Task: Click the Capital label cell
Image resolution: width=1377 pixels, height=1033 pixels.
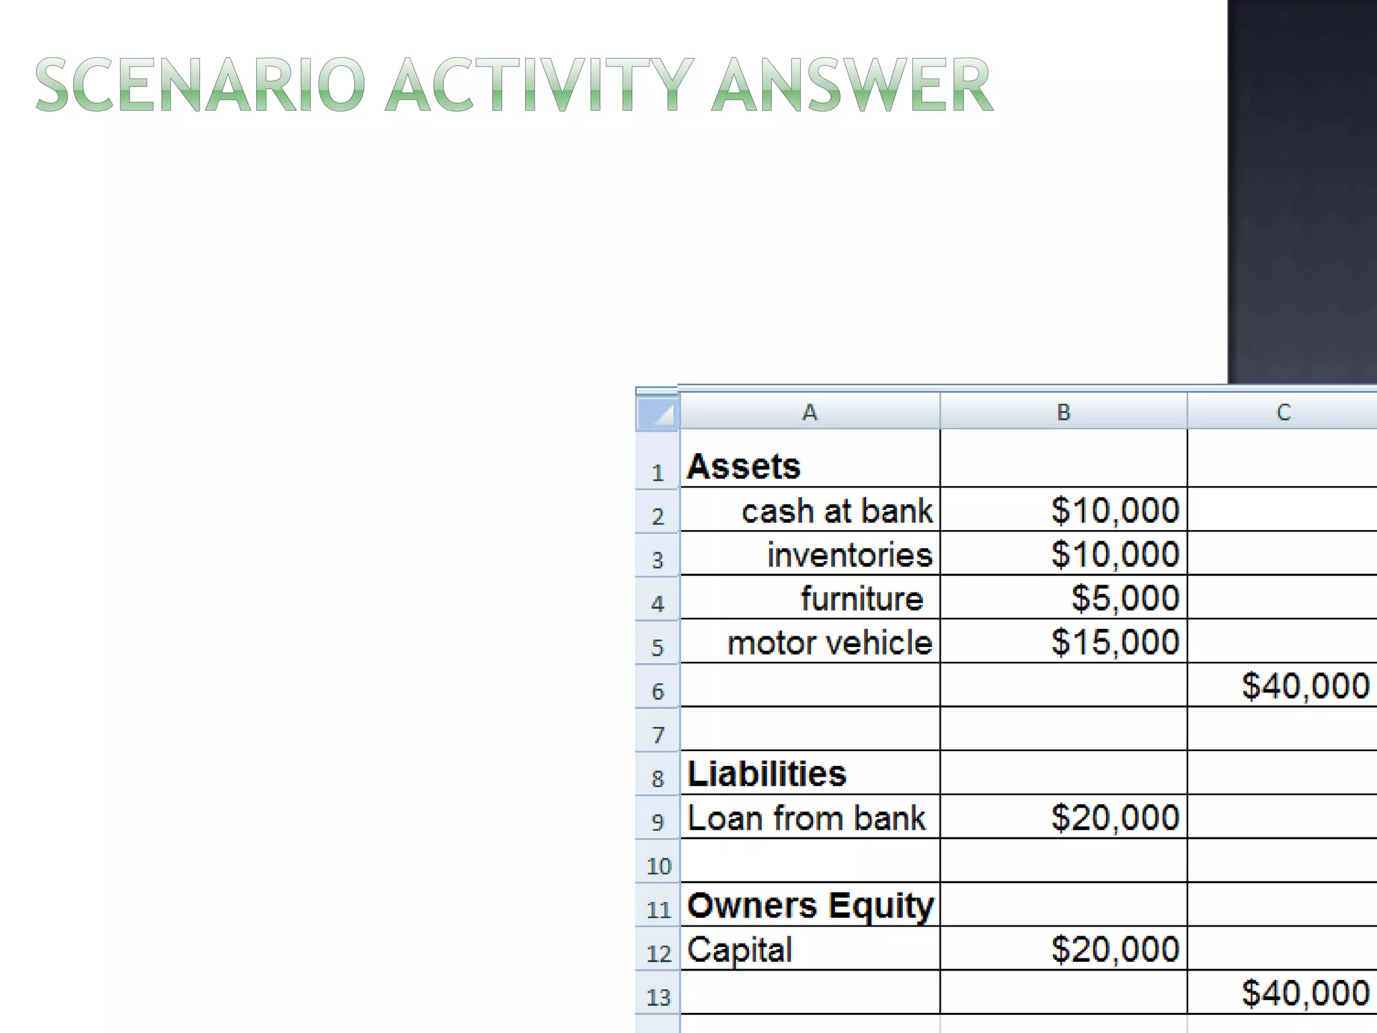Action: pos(740,950)
